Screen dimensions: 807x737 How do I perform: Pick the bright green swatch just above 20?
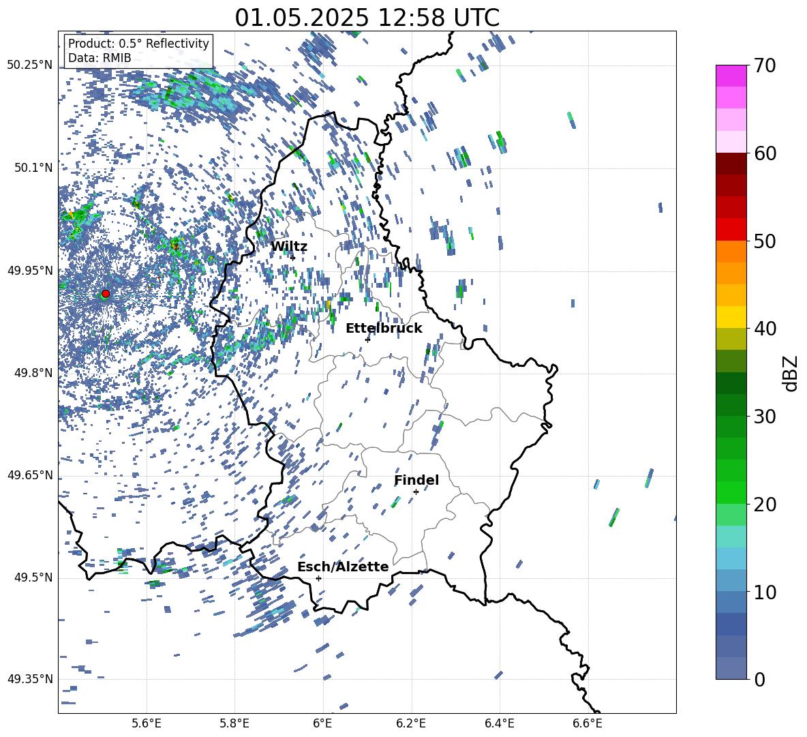coord(731,492)
